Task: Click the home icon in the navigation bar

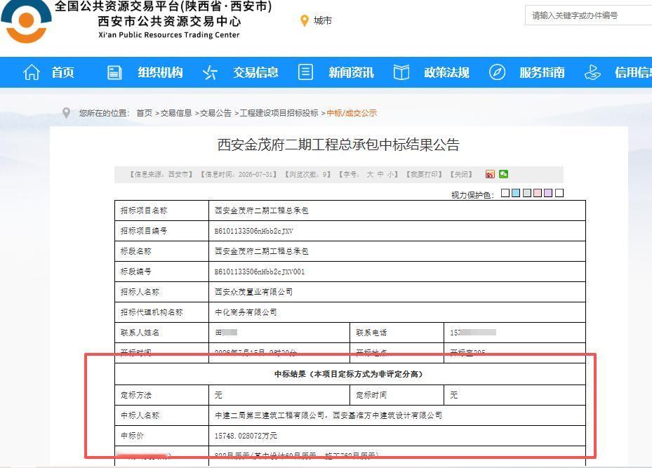Action: coord(32,72)
